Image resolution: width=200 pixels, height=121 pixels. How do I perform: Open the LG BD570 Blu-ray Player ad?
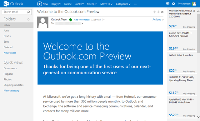(x=182, y=85)
